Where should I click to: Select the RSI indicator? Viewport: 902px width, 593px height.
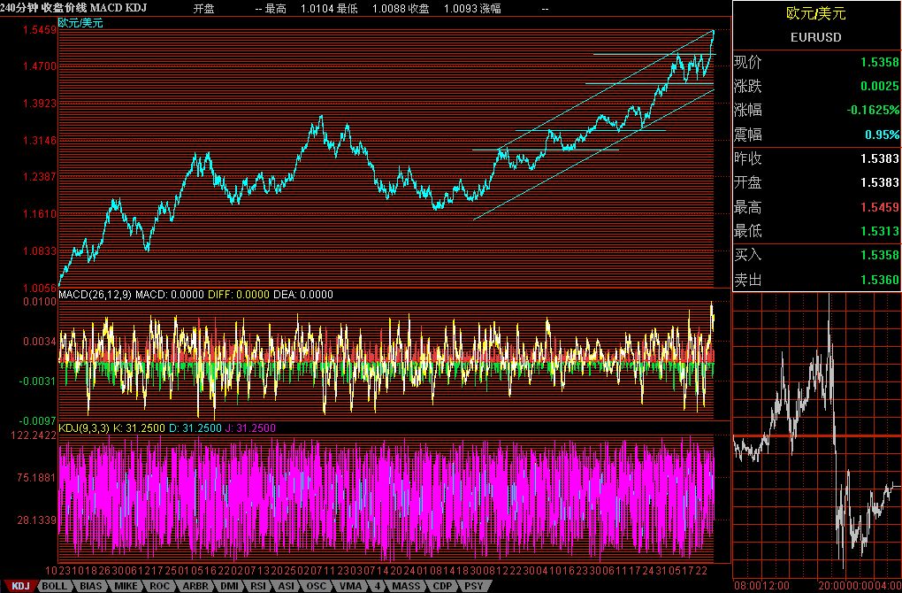[256, 586]
